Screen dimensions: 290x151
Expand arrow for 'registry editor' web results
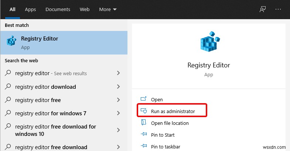point(118,73)
